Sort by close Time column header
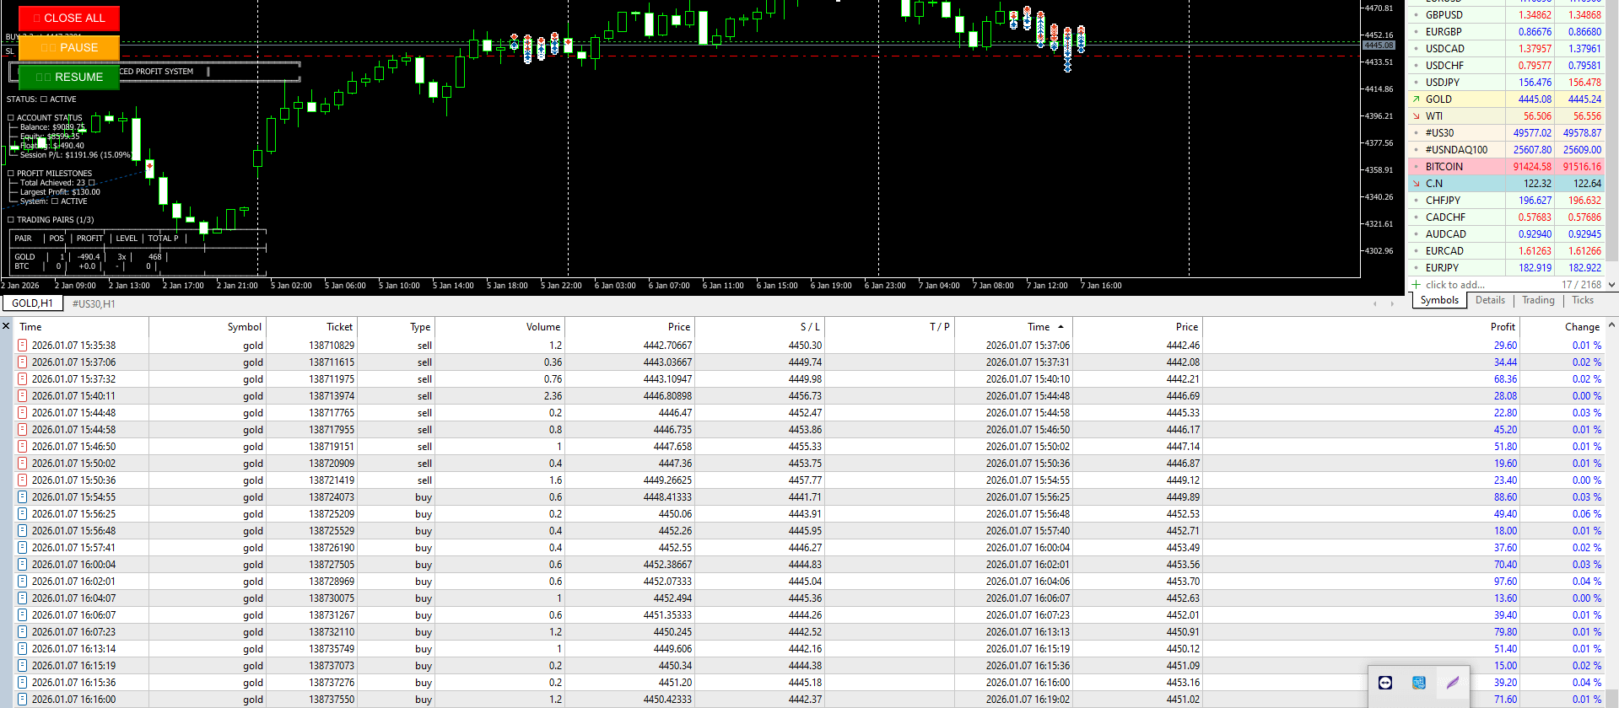This screenshot has width=1619, height=708. click(1039, 327)
